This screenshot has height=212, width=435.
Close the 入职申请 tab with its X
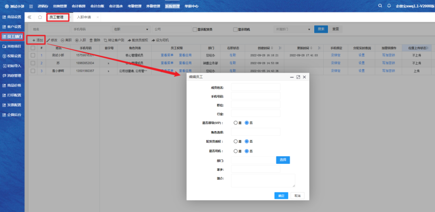coord(97,17)
